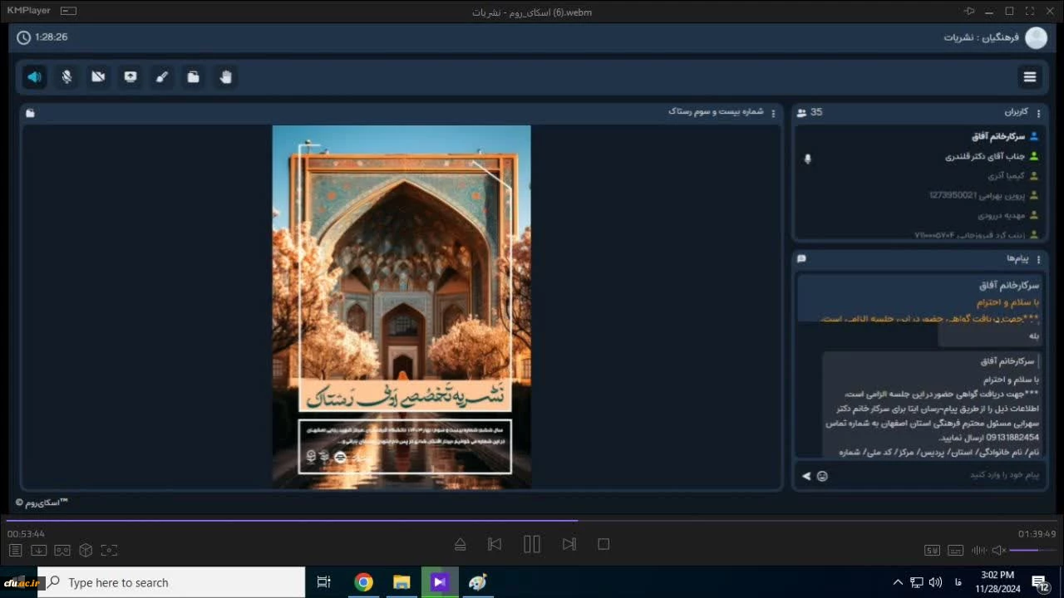Viewport: 1064px width, 598px height.
Task: Stop the video in KMPlayer
Action: click(x=603, y=544)
